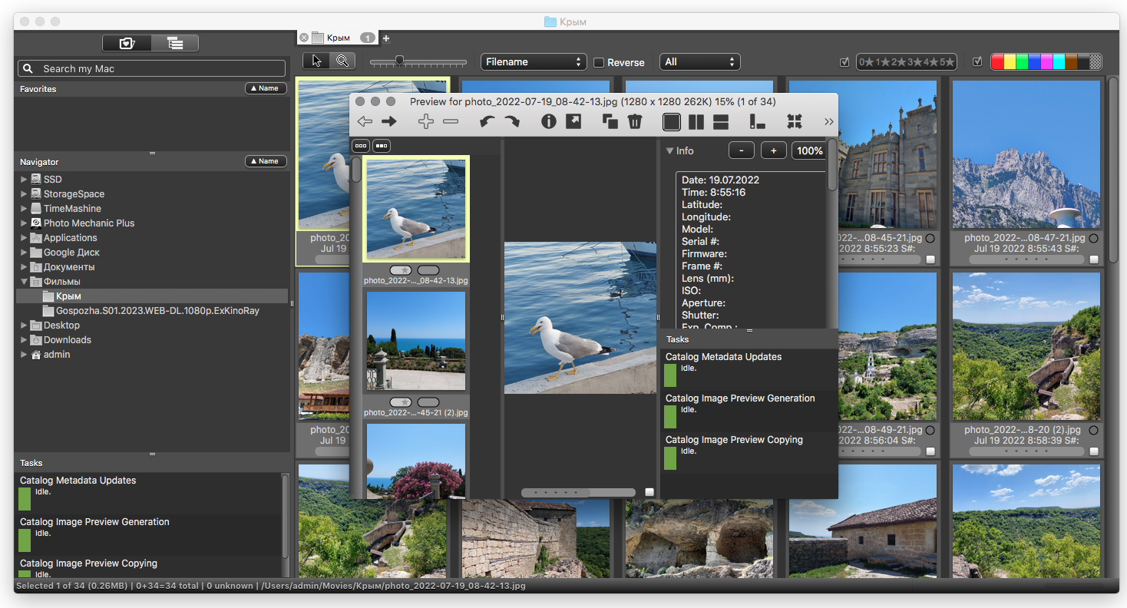This screenshot has width=1127, height=608.
Task: Open the photo info icon
Action: [548, 121]
